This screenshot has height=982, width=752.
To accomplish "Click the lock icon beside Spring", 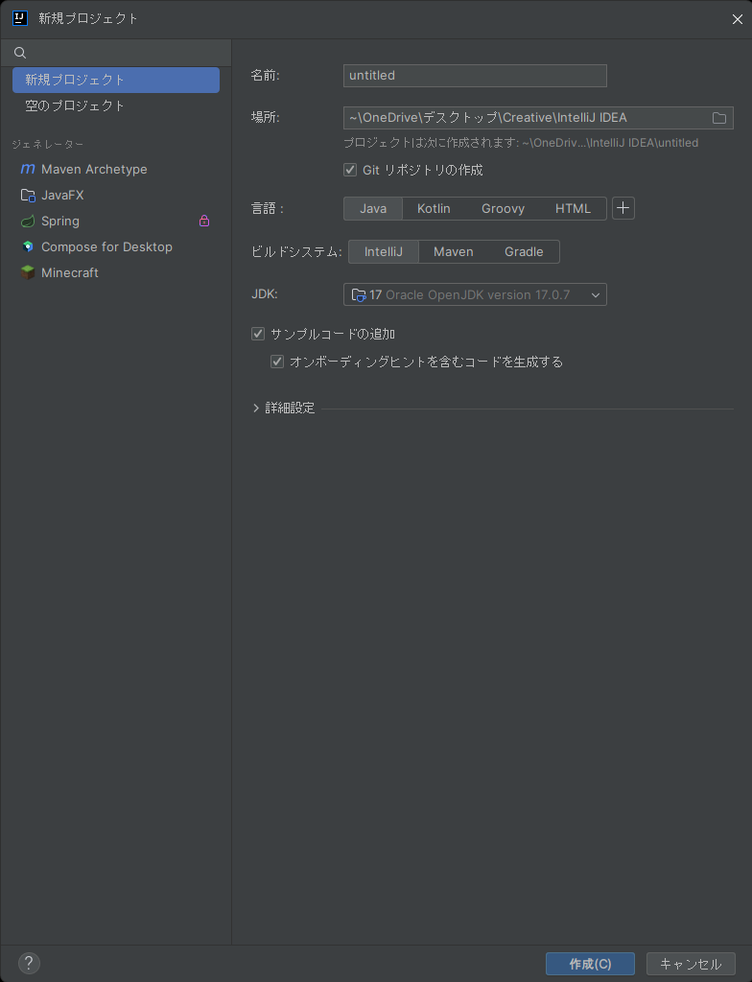I will click(204, 222).
